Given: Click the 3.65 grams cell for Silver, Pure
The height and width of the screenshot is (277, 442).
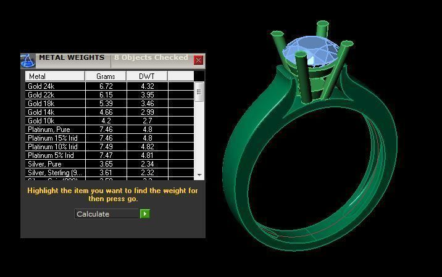Looking at the screenshot, I should 106,164.
